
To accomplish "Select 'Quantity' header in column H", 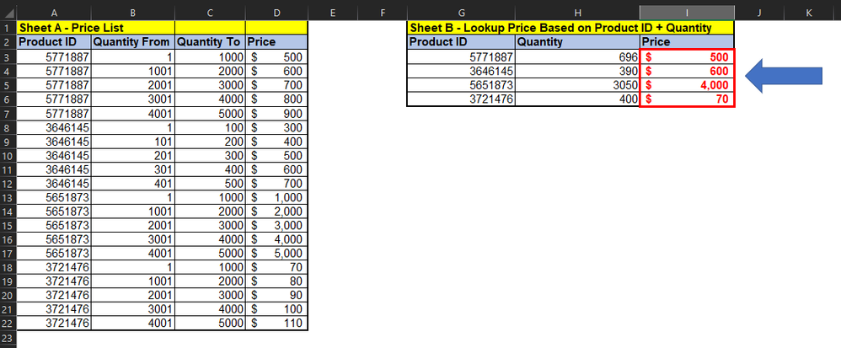I will click(577, 42).
